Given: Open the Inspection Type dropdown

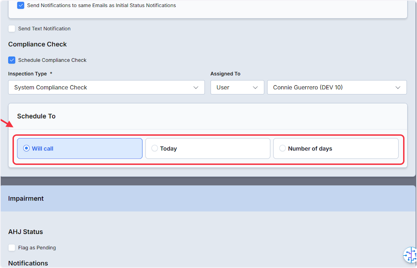Looking at the screenshot, I should click(106, 87).
